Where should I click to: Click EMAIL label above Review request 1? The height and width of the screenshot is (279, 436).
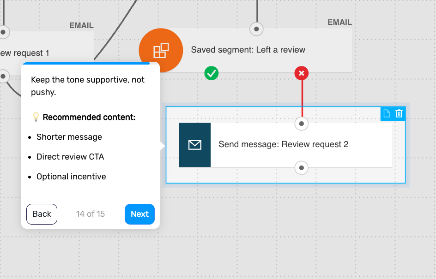coord(81,25)
